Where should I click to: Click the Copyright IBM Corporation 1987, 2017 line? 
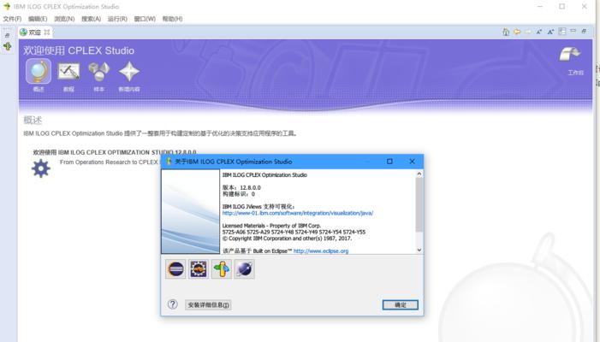287,238
